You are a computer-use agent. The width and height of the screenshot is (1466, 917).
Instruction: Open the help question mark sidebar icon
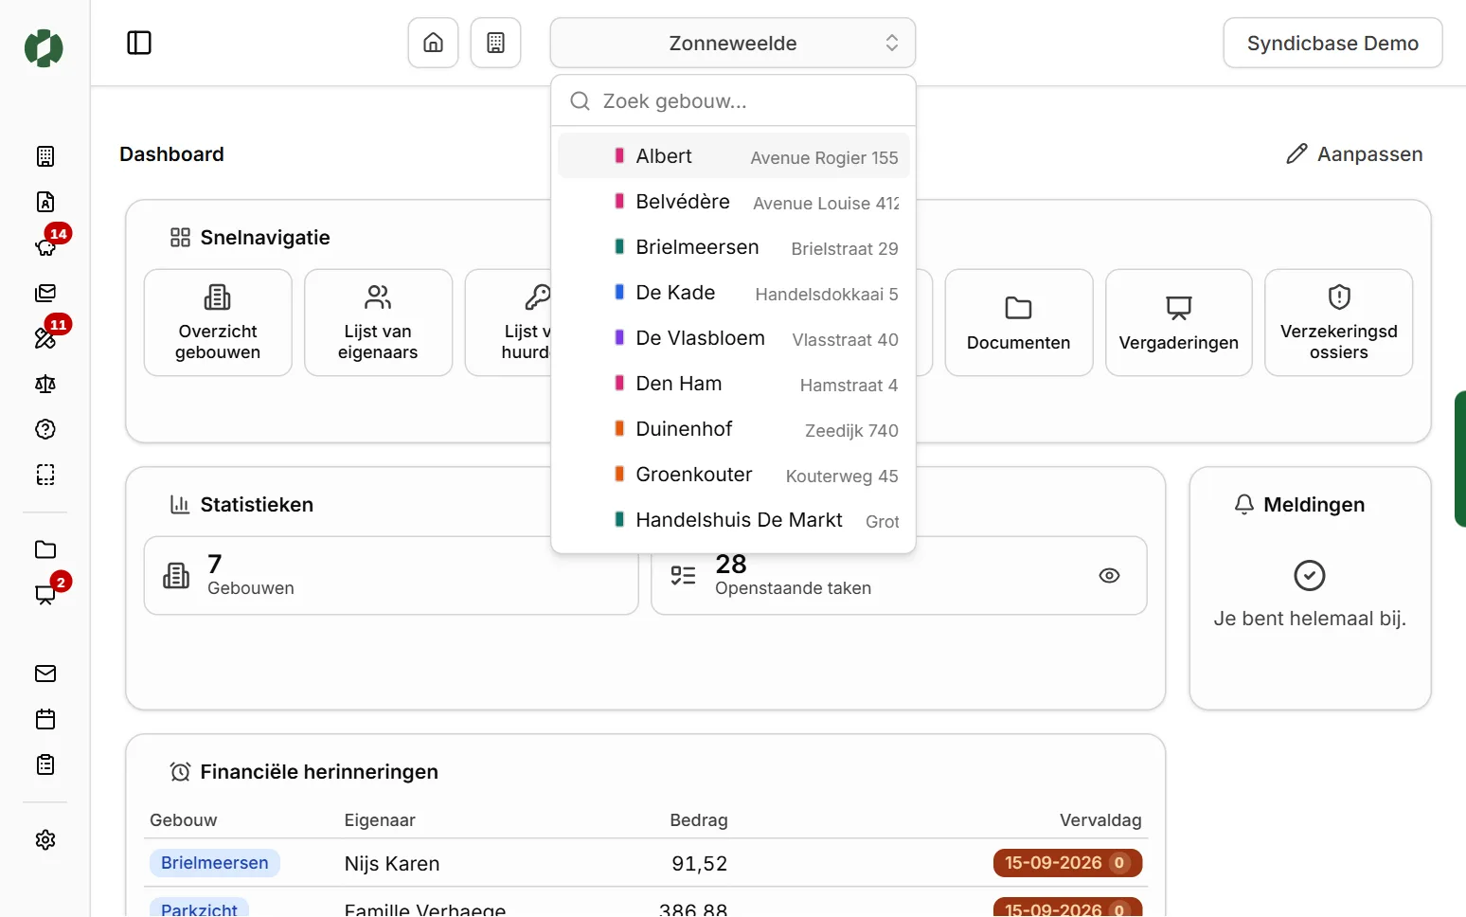[45, 429]
